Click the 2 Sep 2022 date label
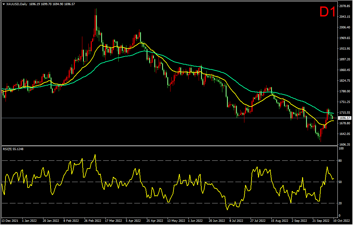This screenshot has height=225, width=353. (299, 221)
